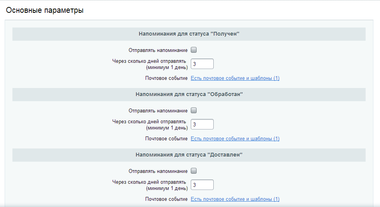Enable the reminder checkbox for "Получен" status
380x207 pixels.
click(194, 50)
